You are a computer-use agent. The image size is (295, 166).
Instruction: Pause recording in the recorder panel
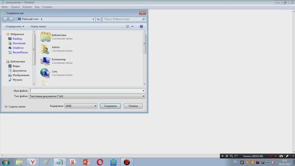(x=271, y=156)
